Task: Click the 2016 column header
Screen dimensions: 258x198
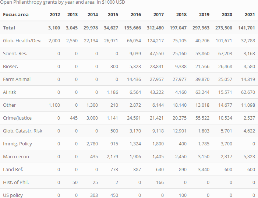Action: click(x=136, y=14)
